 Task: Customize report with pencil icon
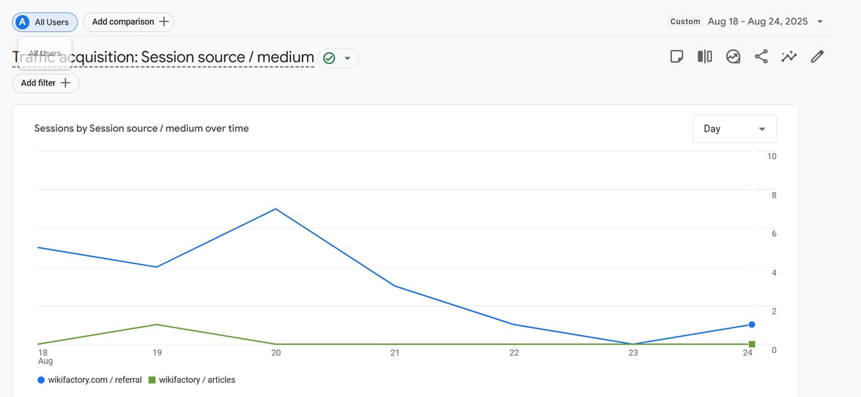(817, 57)
